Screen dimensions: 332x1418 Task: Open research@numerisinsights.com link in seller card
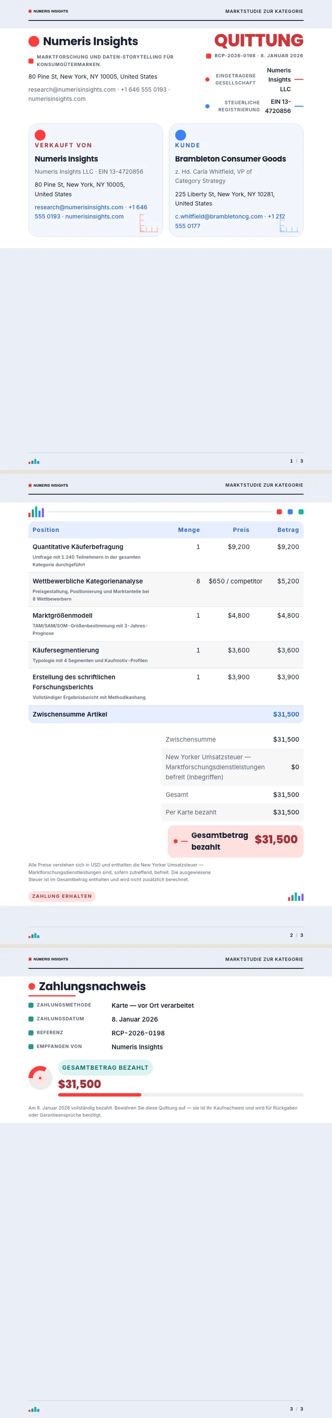pyautogui.click(x=78, y=207)
